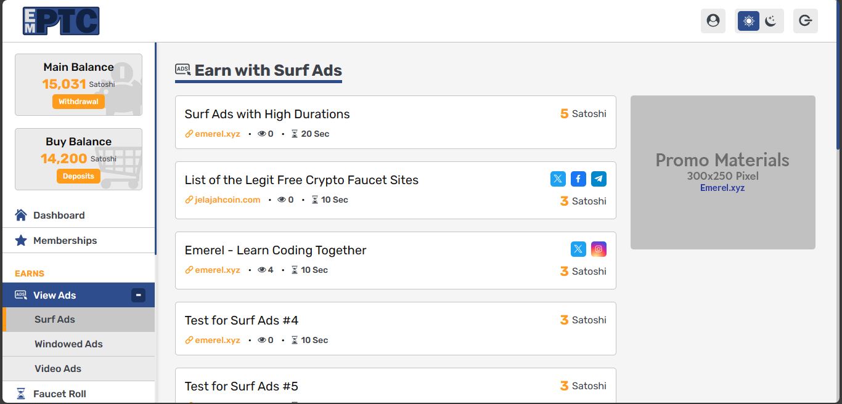
Task: Select Windowed Ads in sidebar
Action: 68,344
